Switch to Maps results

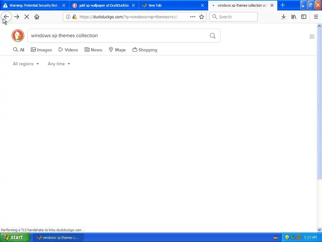click(x=117, y=50)
